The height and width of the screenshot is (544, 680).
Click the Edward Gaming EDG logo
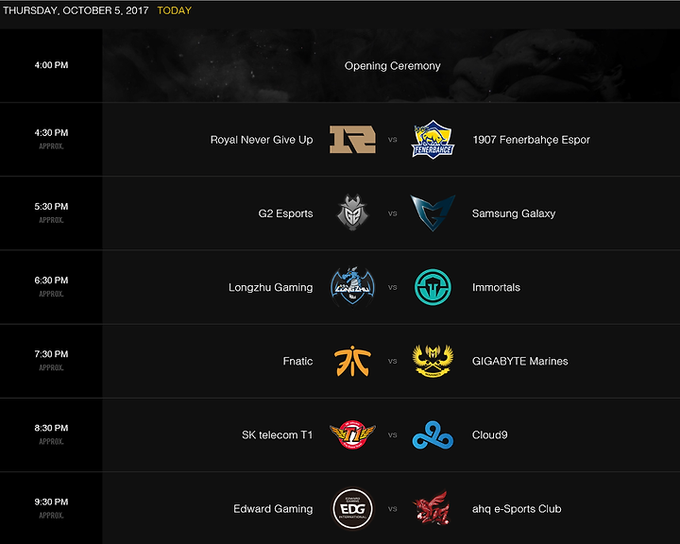coord(352,508)
